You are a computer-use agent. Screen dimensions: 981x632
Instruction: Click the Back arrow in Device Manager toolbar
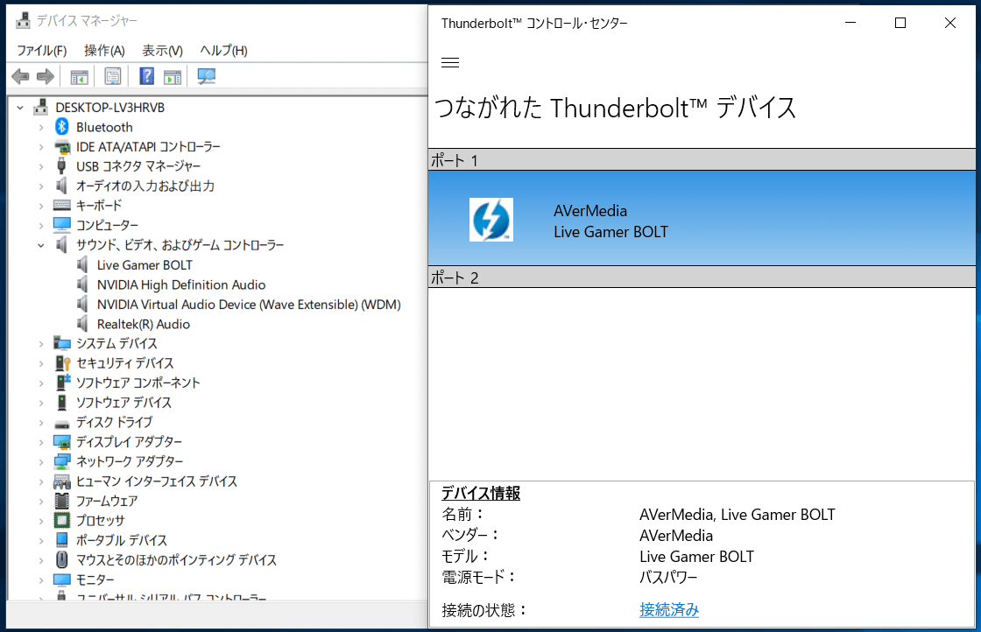[x=21, y=77]
